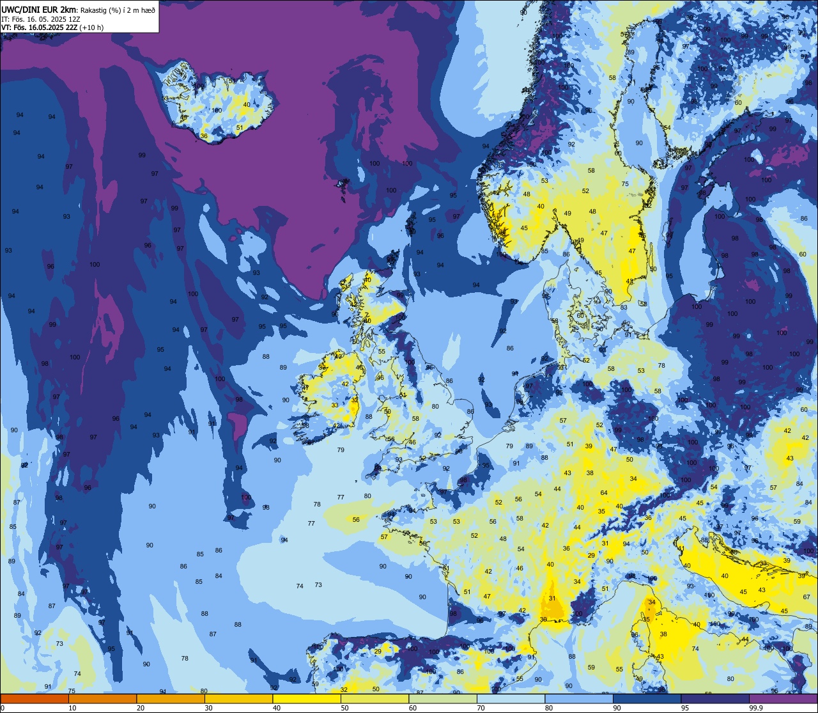
Task: Click the text "Rakastig (%) í 2 m hæð"
Action: [118, 10]
